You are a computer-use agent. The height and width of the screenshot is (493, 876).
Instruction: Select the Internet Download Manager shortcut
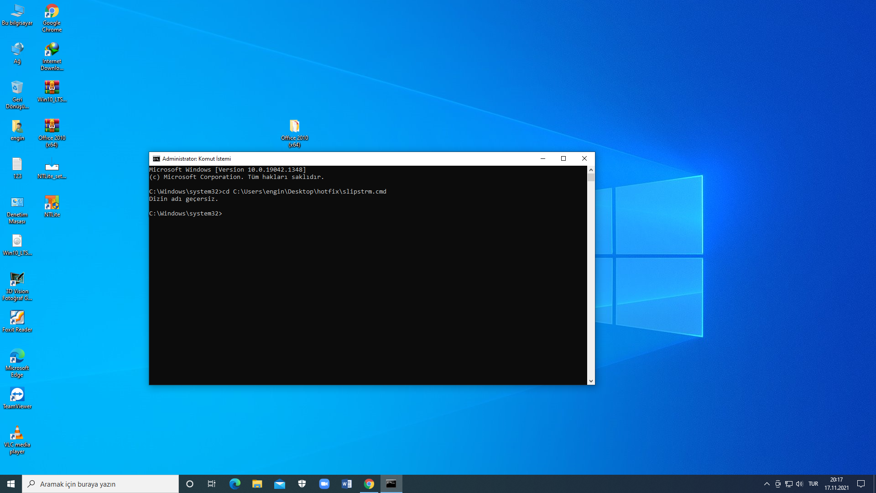(x=52, y=57)
